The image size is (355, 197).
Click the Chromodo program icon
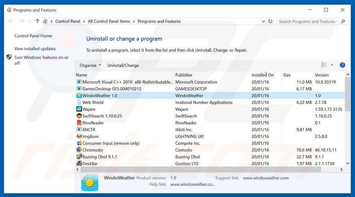click(79, 150)
